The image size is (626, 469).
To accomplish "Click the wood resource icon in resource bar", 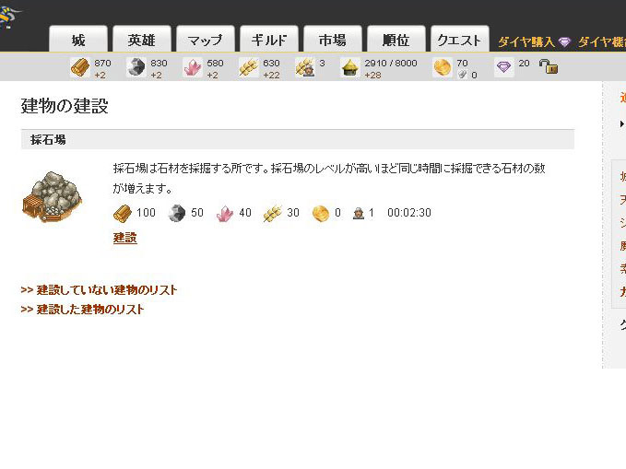I will coord(80,67).
